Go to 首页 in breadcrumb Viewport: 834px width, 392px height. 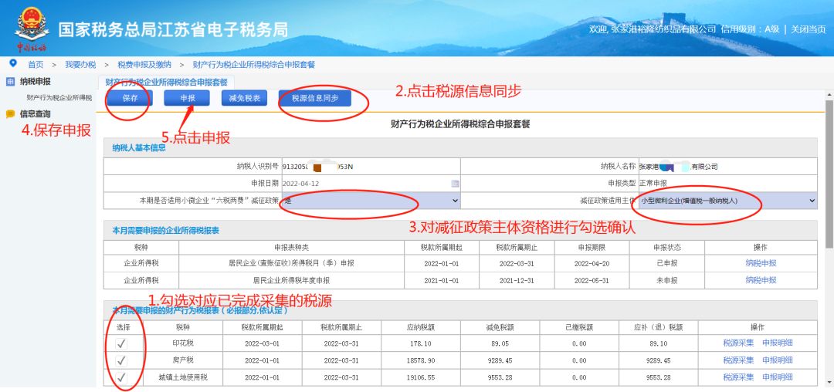36,65
